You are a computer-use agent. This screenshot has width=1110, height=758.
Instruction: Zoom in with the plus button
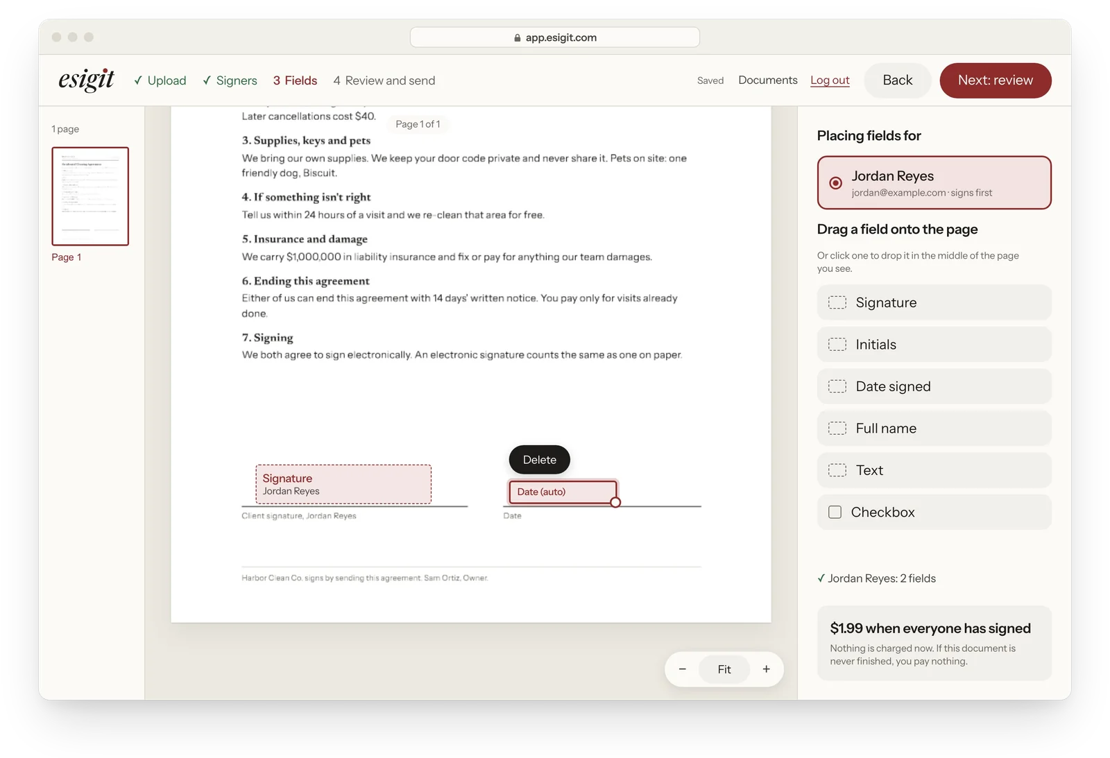[x=766, y=669]
